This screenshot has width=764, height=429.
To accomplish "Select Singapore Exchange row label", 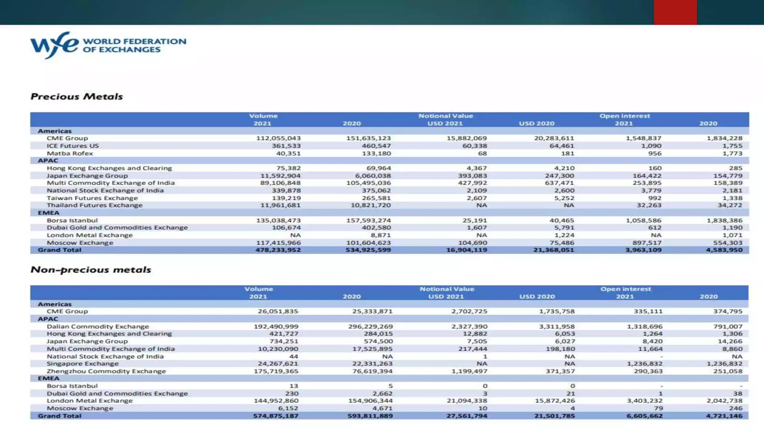I will tap(82, 364).
